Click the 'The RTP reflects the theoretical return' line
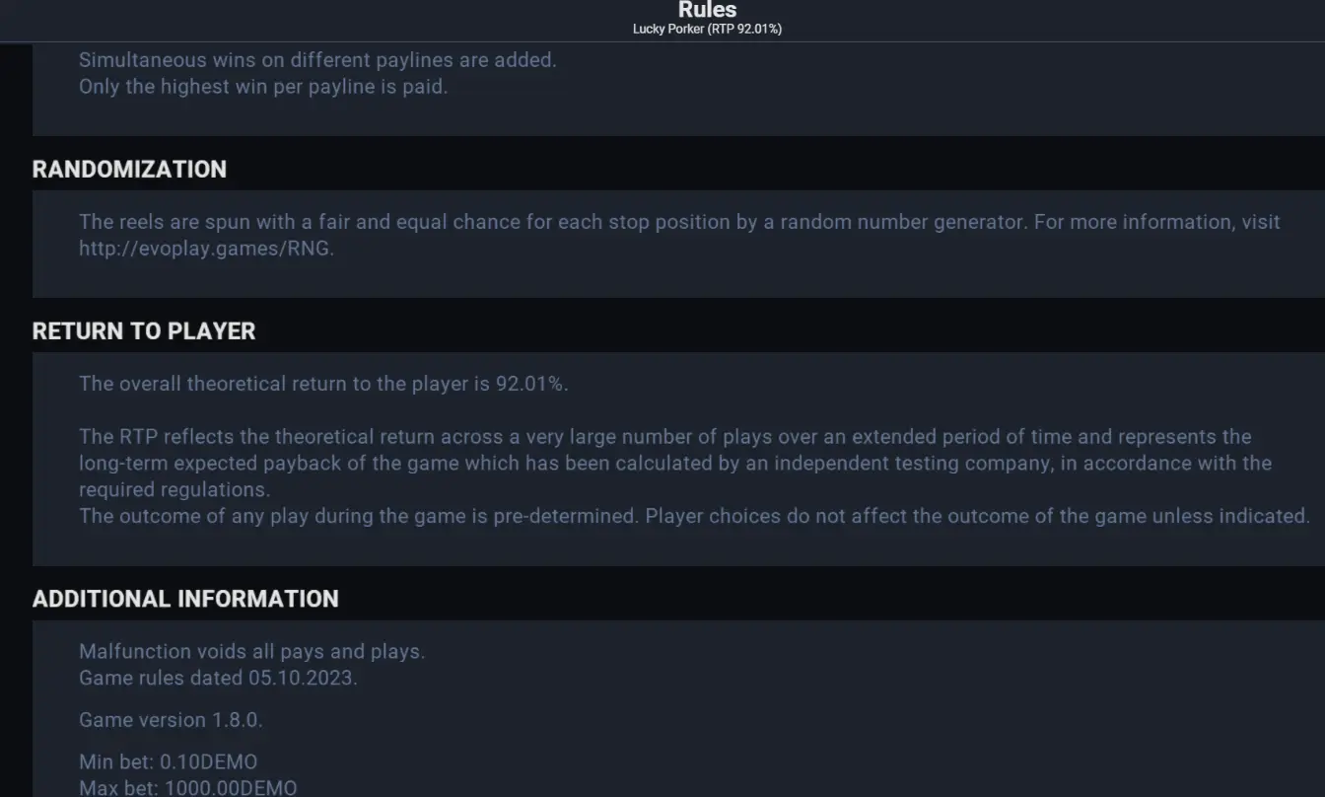 (x=664, y=436)
